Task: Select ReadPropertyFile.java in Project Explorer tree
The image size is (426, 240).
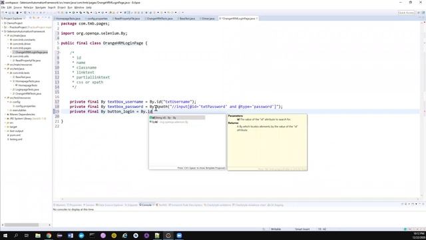Action: (28, 61)
